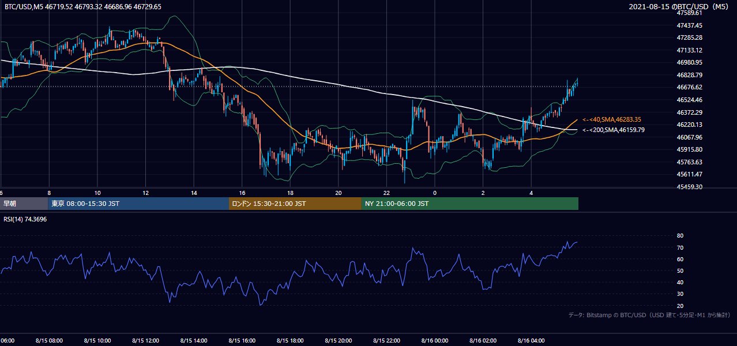Click the price axis label 46980.95
This screenshot has height=346, width=737.
pos(689,62)
